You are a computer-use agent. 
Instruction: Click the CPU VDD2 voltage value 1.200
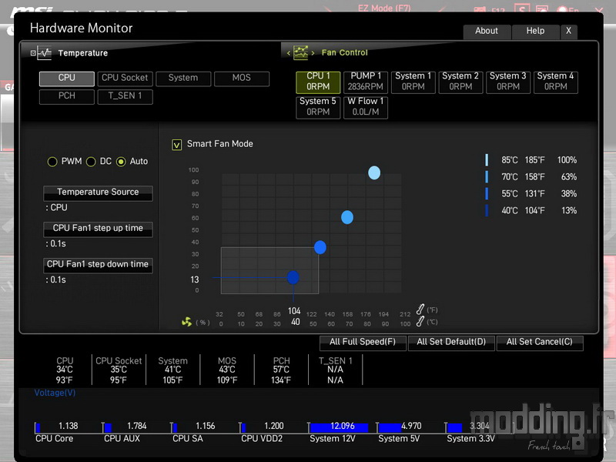coord(274,427)
